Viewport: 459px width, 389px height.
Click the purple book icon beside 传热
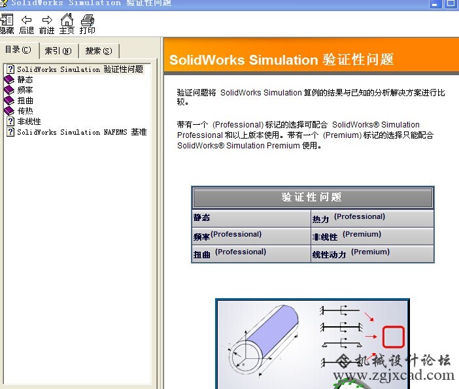pos(9,111)
